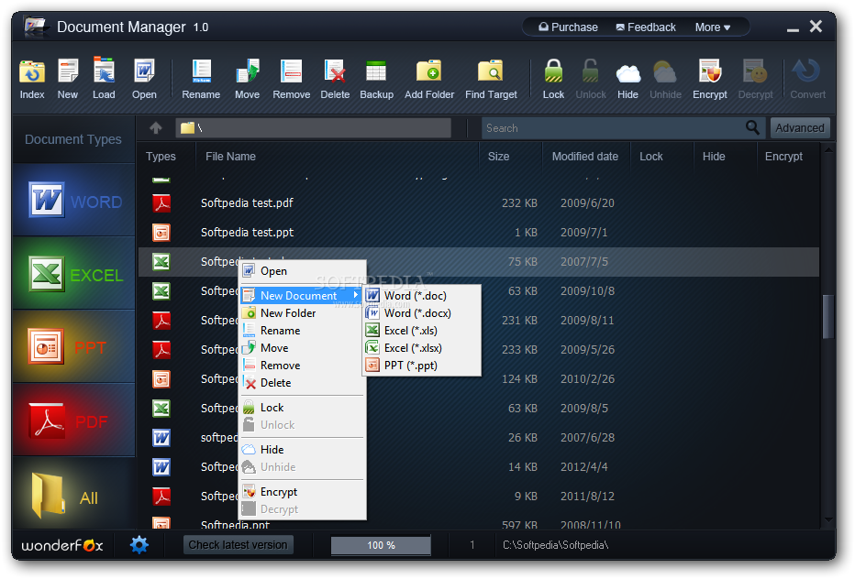Click the 124 KB size cell
Image resolution: width=855 pixels, height=579 pixels.
coord(519,378)
